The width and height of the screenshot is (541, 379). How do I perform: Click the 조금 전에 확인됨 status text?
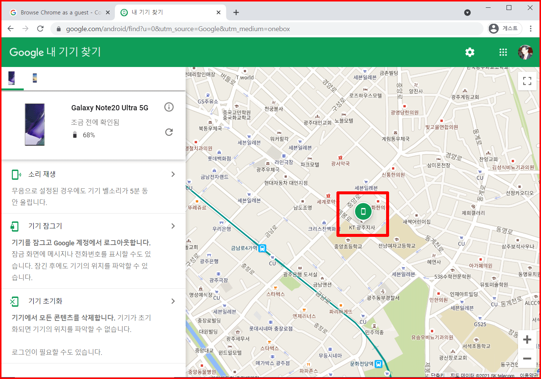95,122
